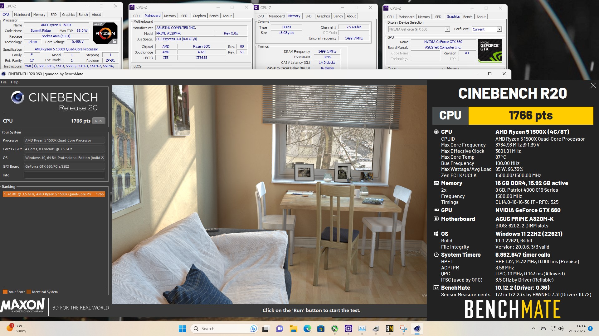The image size is (599, 336).
Task: Open the Microsoft Store taskbar icon
Action: tap(321, 329)
